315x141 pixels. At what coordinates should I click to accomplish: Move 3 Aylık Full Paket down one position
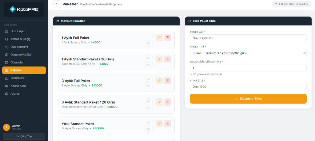(148, 86)
